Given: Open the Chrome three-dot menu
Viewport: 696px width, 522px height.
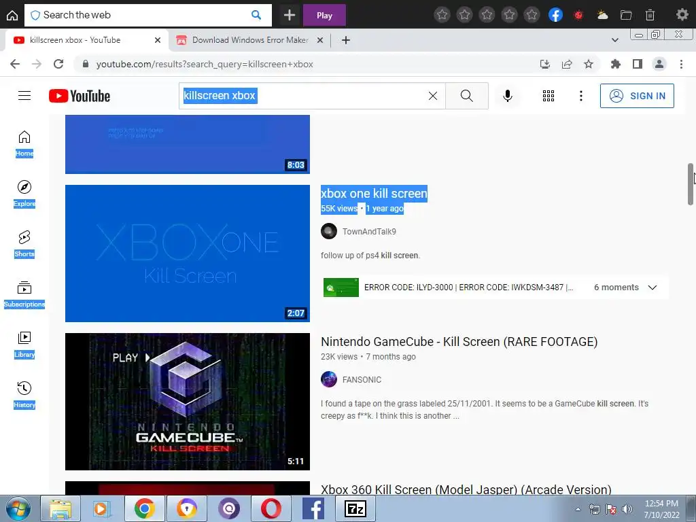Looking at the screenshot, I should (681, 64).
